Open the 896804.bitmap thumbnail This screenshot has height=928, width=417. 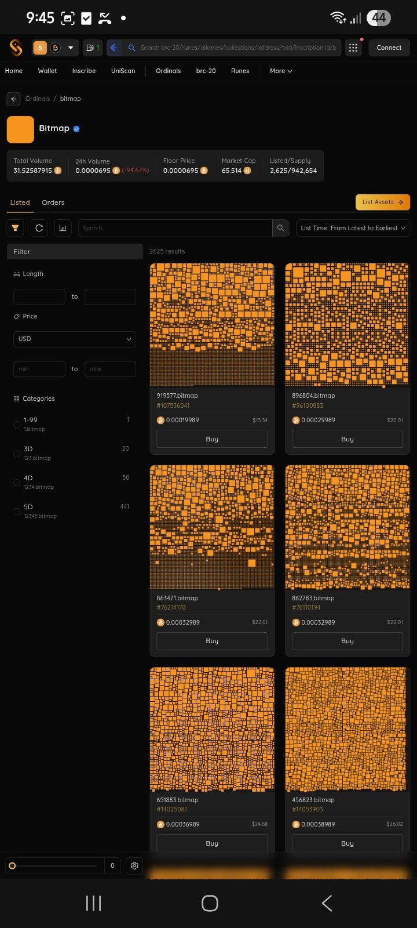tap(348, 324)
